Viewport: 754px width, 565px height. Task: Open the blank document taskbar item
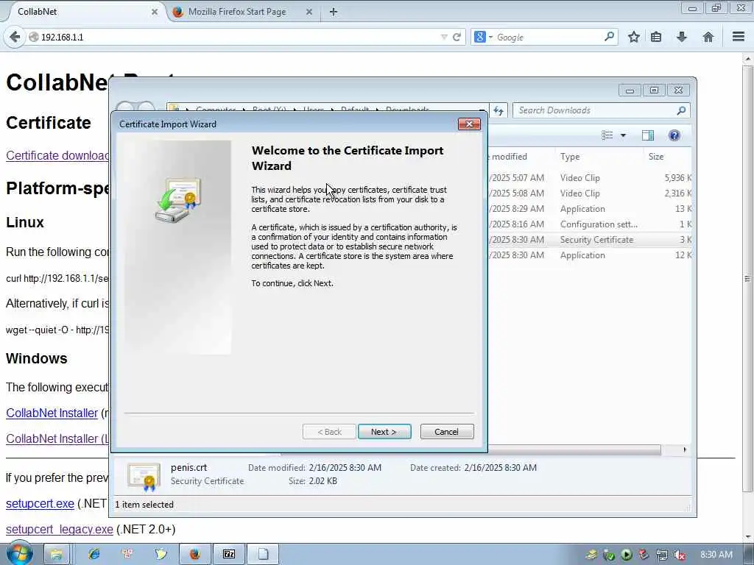tap(263, 555)
